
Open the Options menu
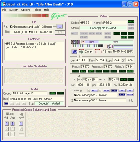(x=26, y=10)
